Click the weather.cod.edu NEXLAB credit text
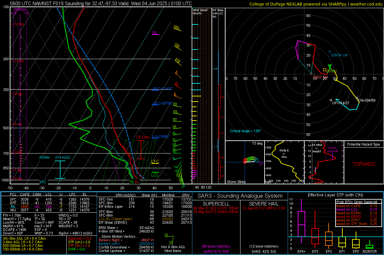This screenshot has height=255, width=384. pos(316,4)
